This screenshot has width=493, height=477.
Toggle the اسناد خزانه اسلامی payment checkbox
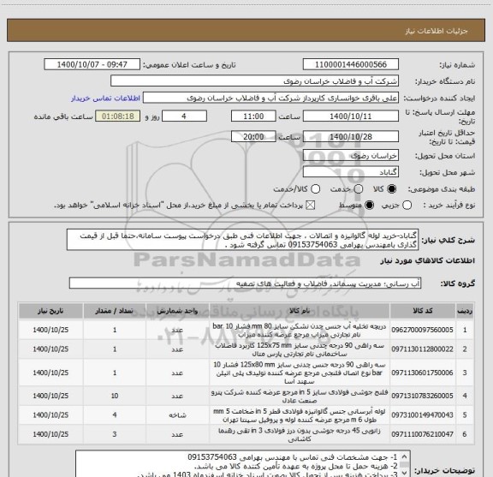[311, 206]
